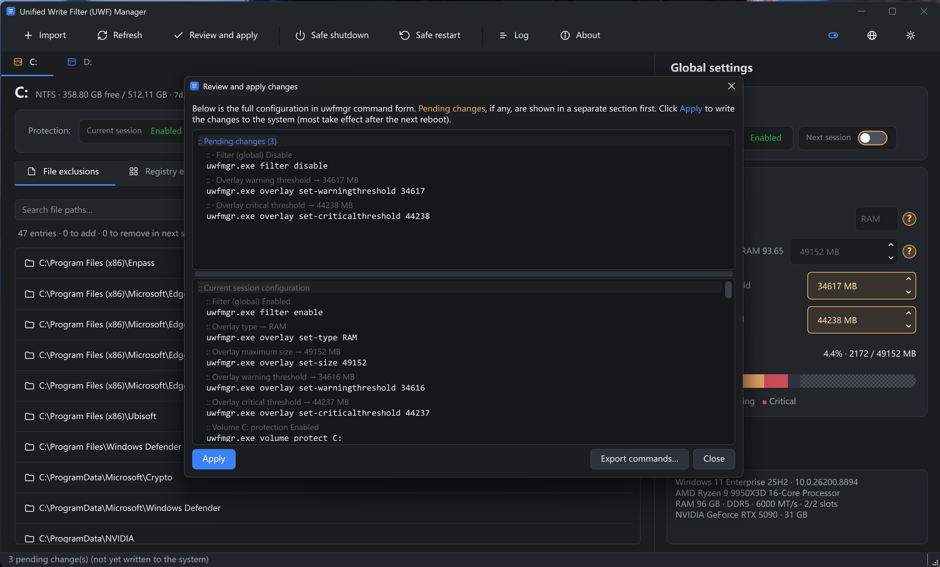Open the language globe icon
940x567 pixels.
click(x=872, y=35)
